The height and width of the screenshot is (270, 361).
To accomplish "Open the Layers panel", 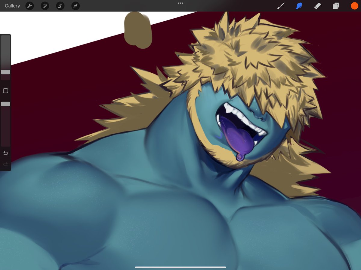I will click(336, 6).
